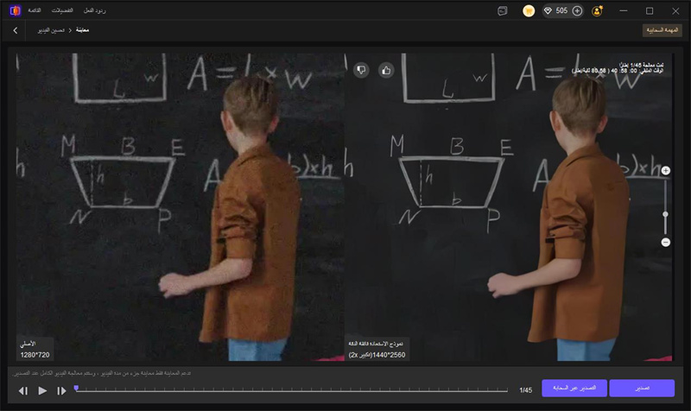
Task: Click the plus icon to add credits
Action: 577,11
